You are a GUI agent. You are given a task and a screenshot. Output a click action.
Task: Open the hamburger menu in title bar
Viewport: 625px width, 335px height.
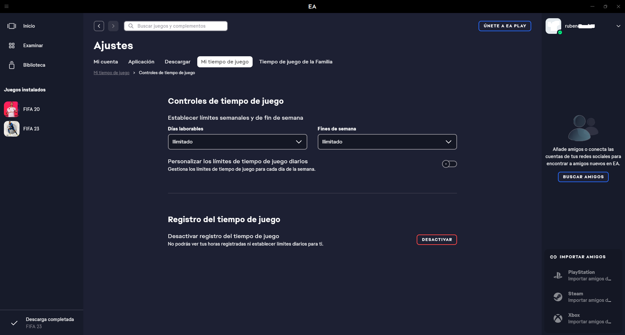click(7, 7)
